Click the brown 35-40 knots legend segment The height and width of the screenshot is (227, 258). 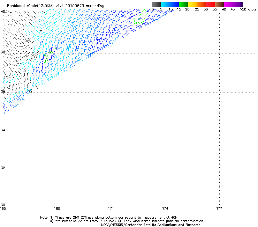tap(220, 4)
